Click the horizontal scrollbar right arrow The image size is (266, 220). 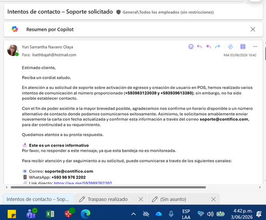[x=260, y=187]
